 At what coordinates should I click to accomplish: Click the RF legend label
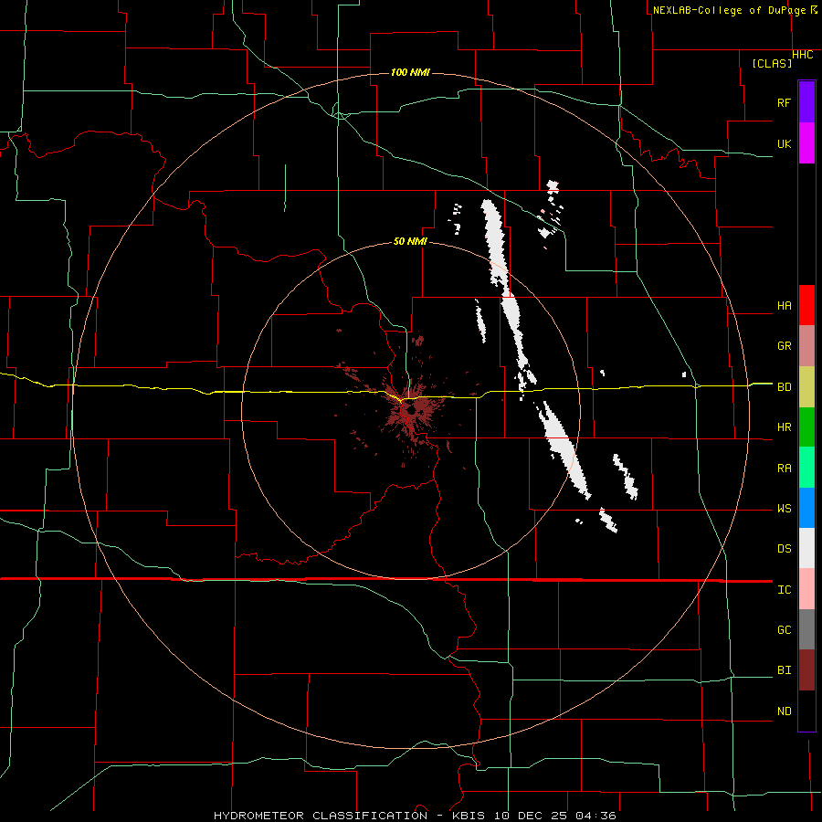(784, 102)
